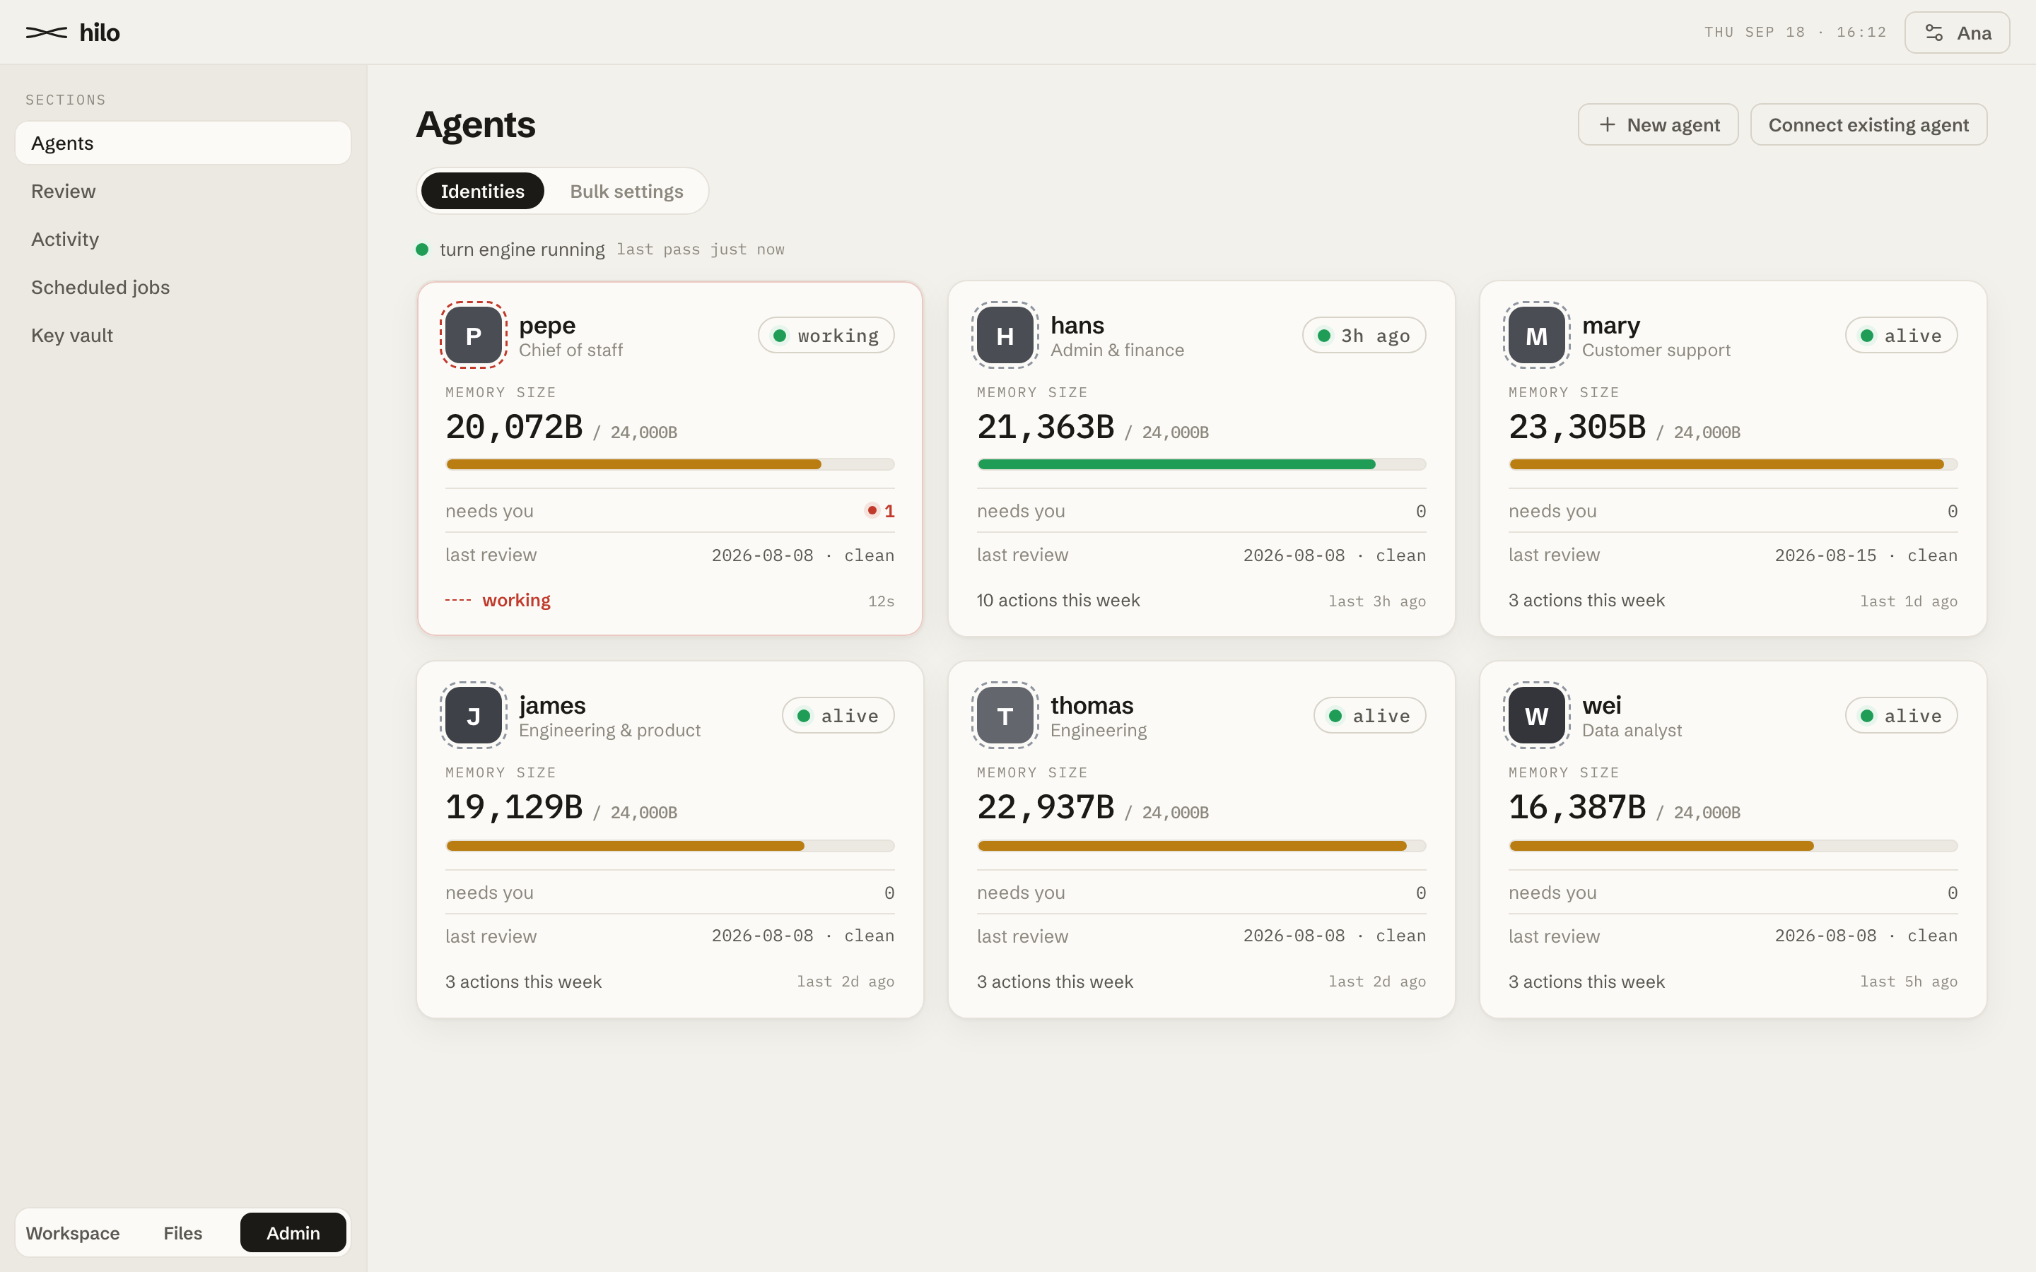Click hans's H avatar icon

(x=1005, y=335)
